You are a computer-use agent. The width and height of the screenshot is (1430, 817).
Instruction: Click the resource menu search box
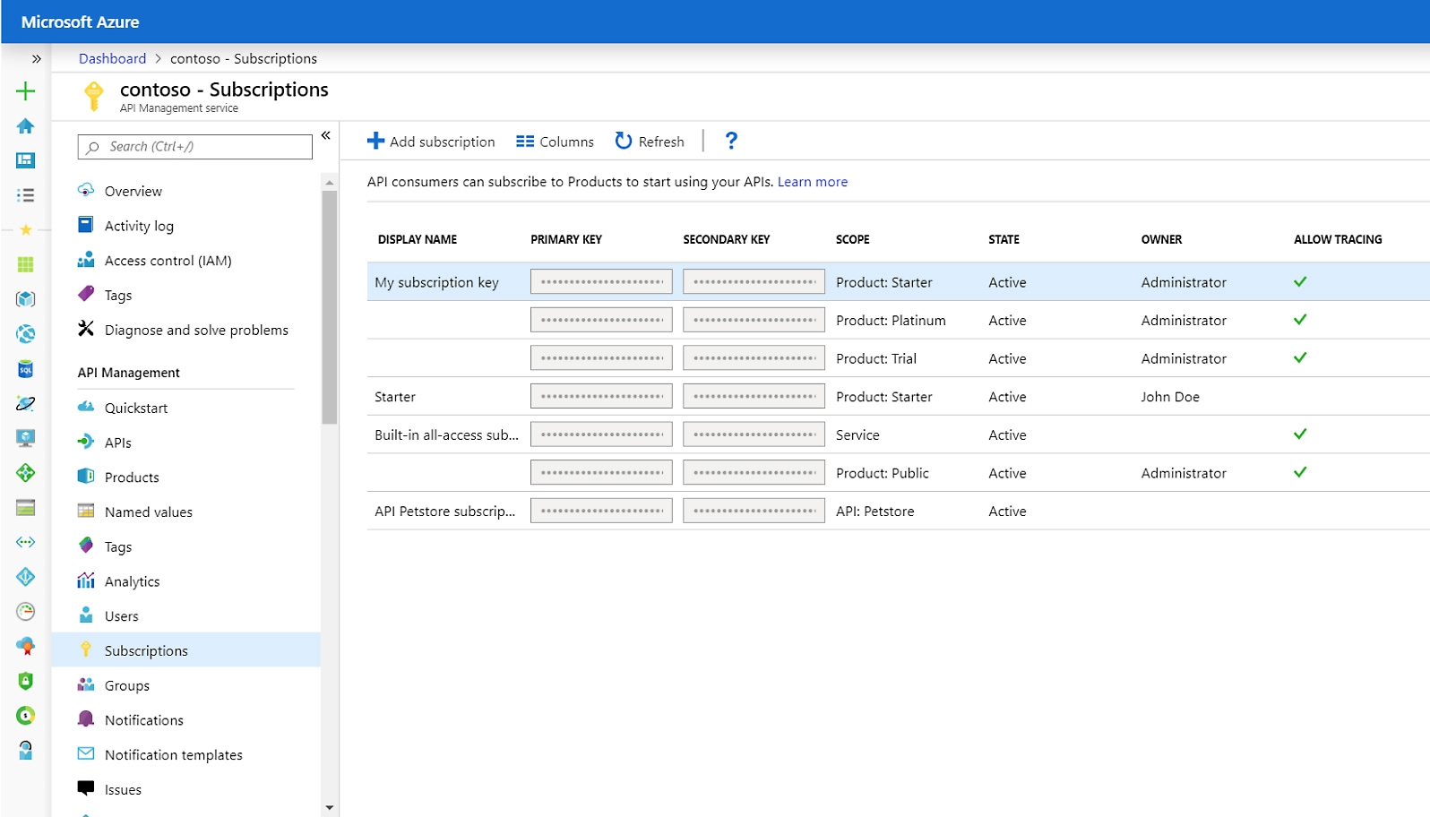click(195, 147)
